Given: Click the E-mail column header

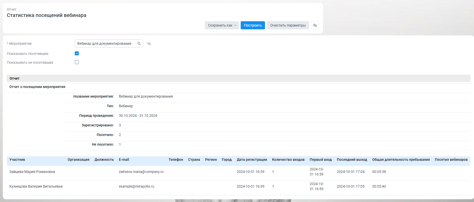Looking at the screenshot, I should coord(124,160).
